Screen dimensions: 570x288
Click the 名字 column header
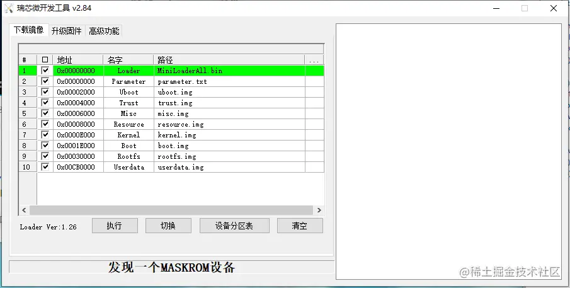[128, 60]
